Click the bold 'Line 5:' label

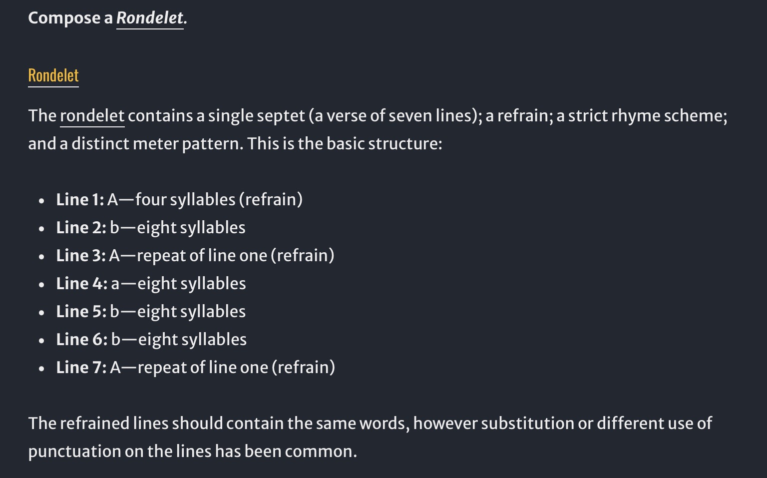[81, 312]
